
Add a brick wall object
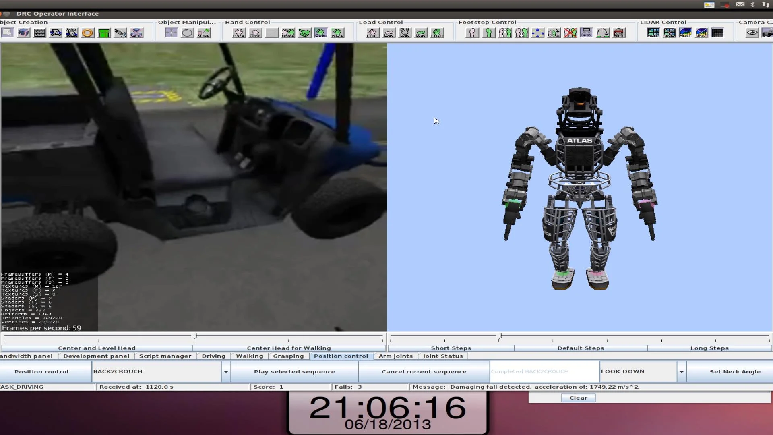(x=39, y=33)
